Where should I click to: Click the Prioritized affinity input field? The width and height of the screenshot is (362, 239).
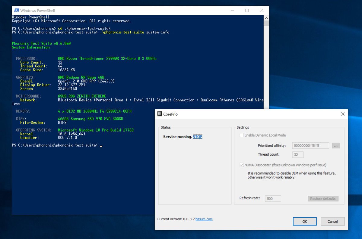310,146
